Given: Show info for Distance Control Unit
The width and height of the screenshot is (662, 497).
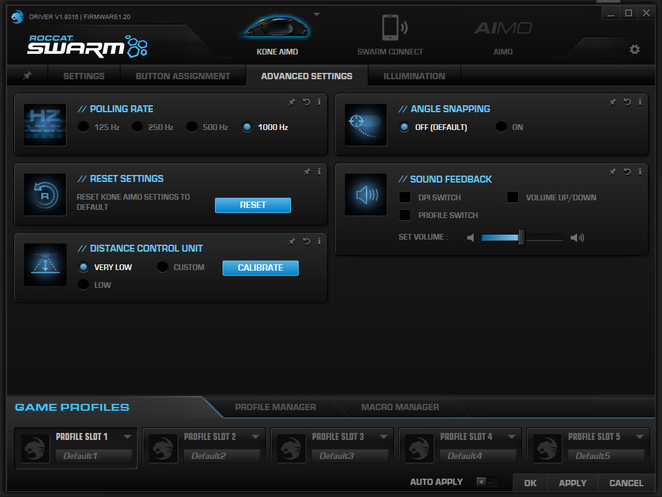Looking at the screenshot, I should [319, 241].
